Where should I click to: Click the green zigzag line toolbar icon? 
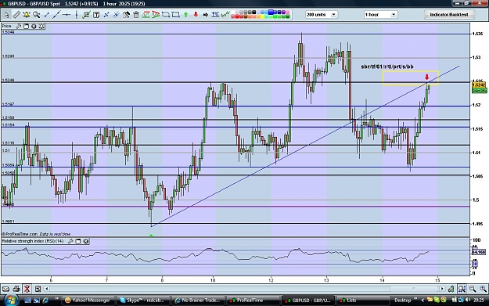point(225,14)
